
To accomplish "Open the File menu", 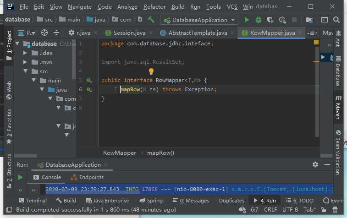I will [x=24, y=7].
